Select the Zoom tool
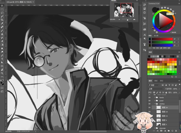This screenshot has width=181, height=133. (x=2, y=73)
